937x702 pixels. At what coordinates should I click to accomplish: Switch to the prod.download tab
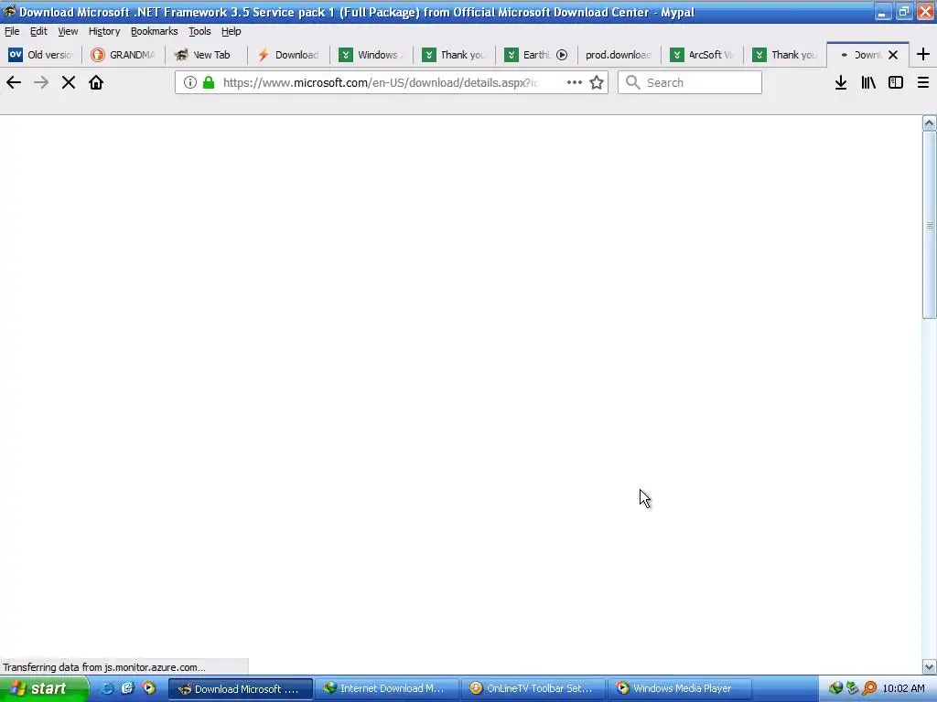click(618, 55)
